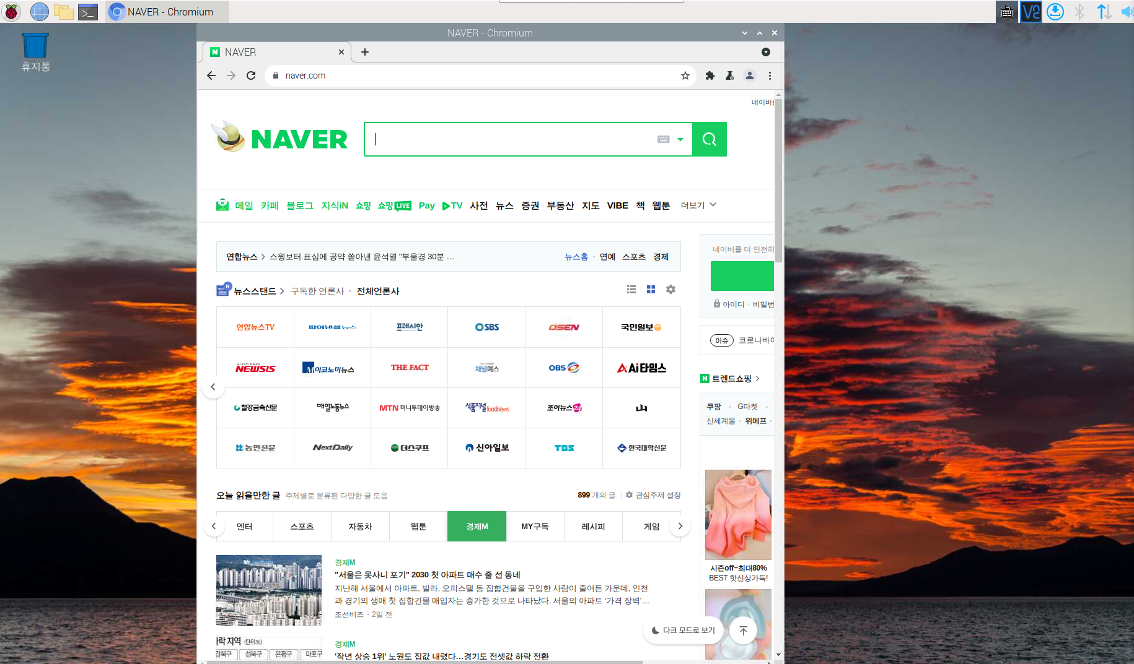Switch newsstand to grid view icon
1134x664 pixels.
651,289
